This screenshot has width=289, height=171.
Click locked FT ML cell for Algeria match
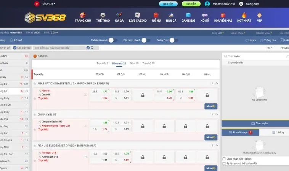[x=143, y=95]
